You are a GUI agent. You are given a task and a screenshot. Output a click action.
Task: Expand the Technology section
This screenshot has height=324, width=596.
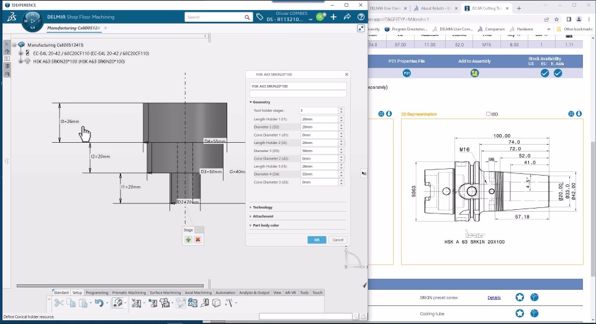(x=262, y=207)
